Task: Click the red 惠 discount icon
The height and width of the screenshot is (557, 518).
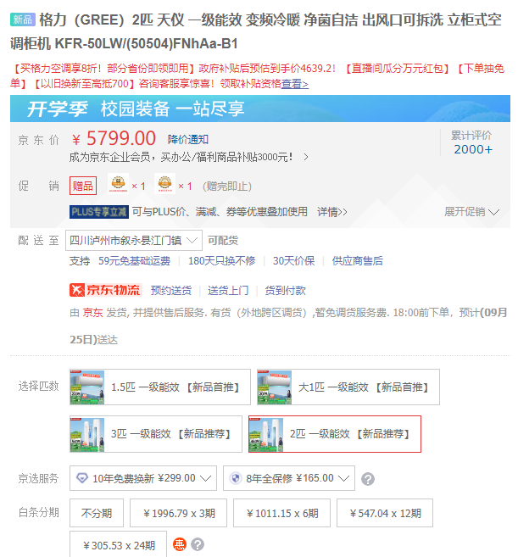Action: 180,544
